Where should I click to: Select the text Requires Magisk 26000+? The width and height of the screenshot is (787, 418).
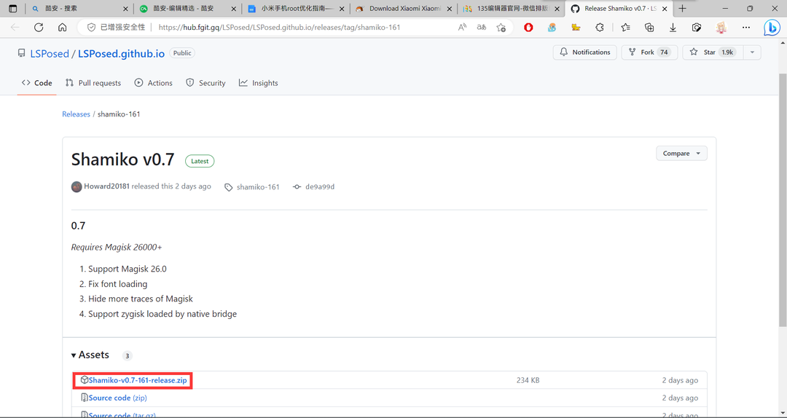[x=117, y=248]
